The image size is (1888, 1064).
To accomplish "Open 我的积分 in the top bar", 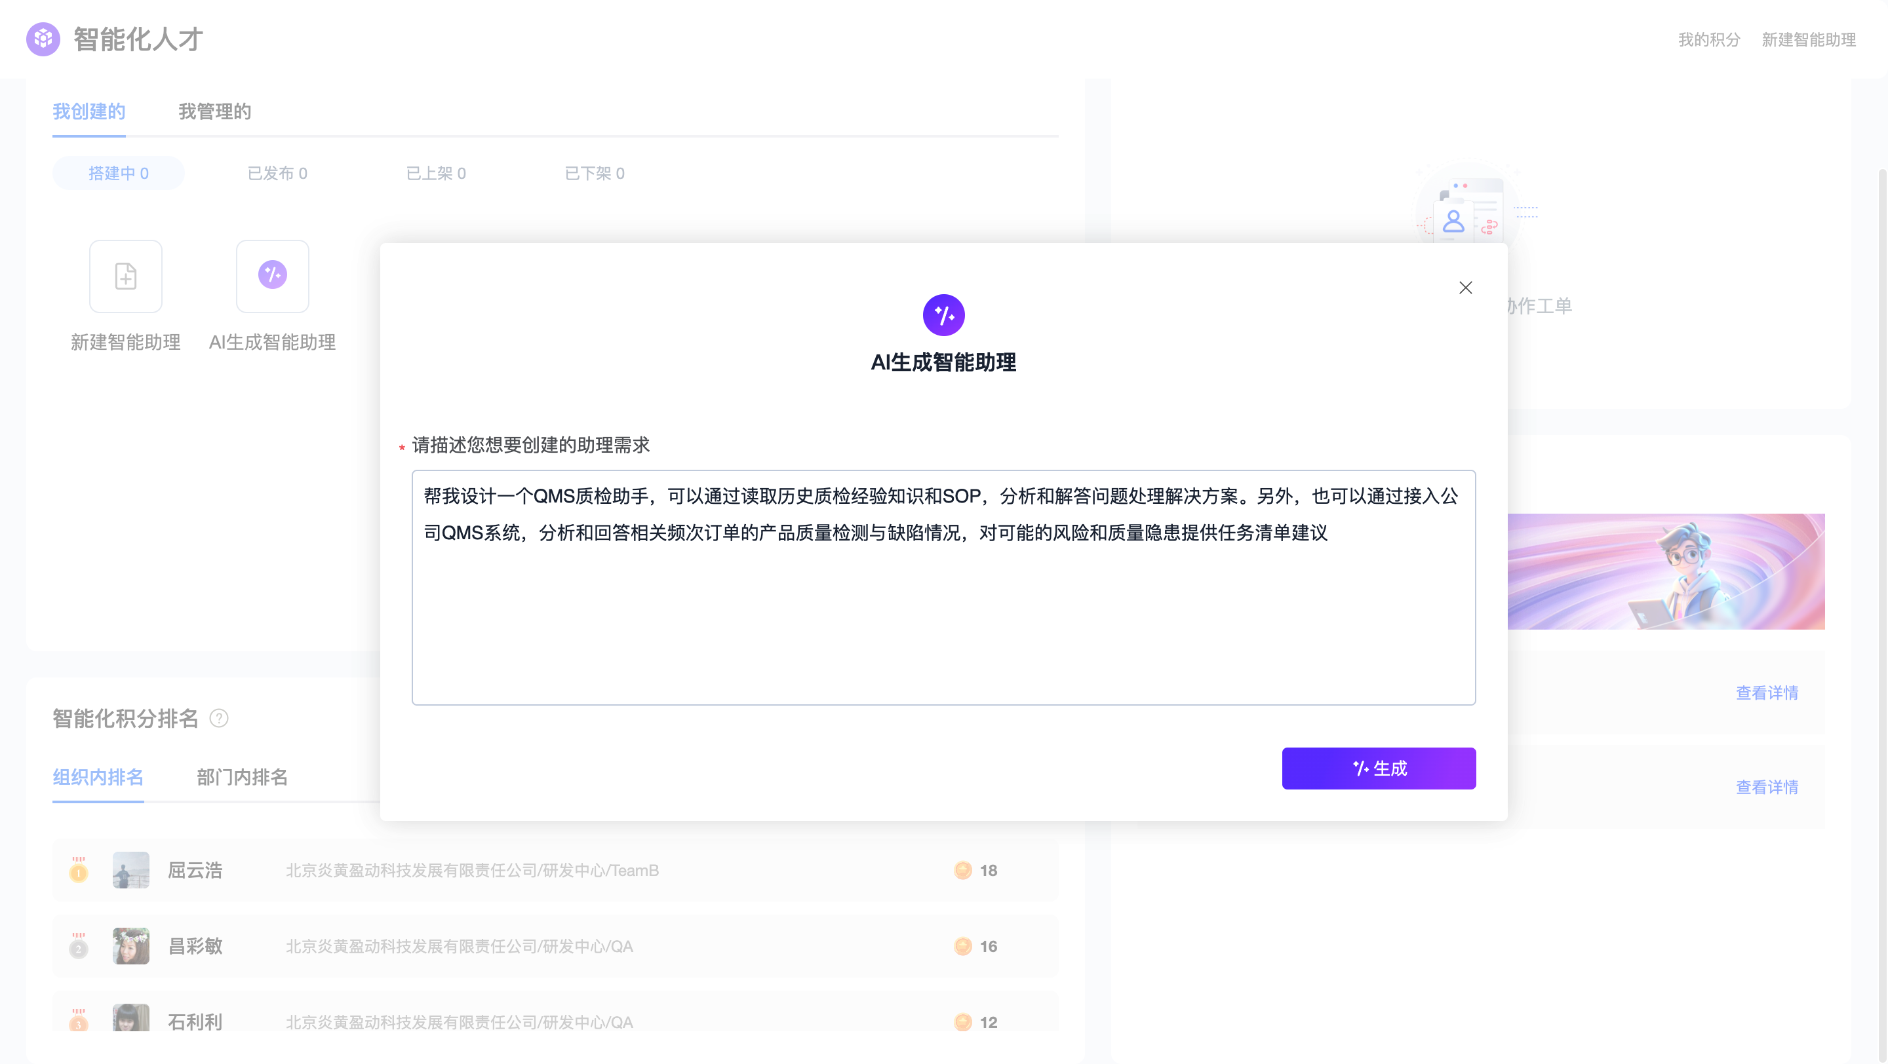I will [x=1709, y=39].
